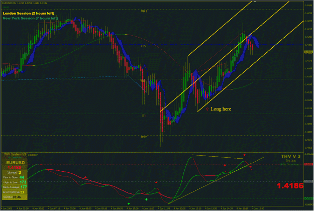Screen dimensions: 314x211
Task: Click the large red 1.4186 price display
Action: [290, 186]
